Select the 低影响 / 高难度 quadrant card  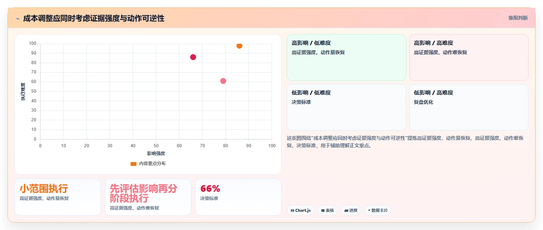pos(469,107)
